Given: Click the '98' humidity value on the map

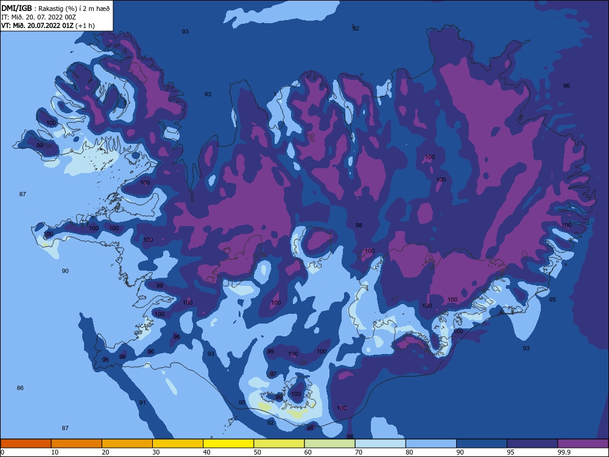Looking at the screenshot, I should pyautogui.click(x=359, y=225).
